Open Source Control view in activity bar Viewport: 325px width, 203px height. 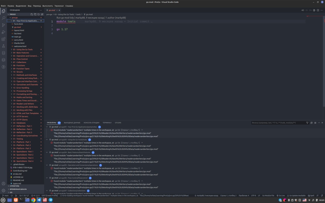click(x=3, y=25)
